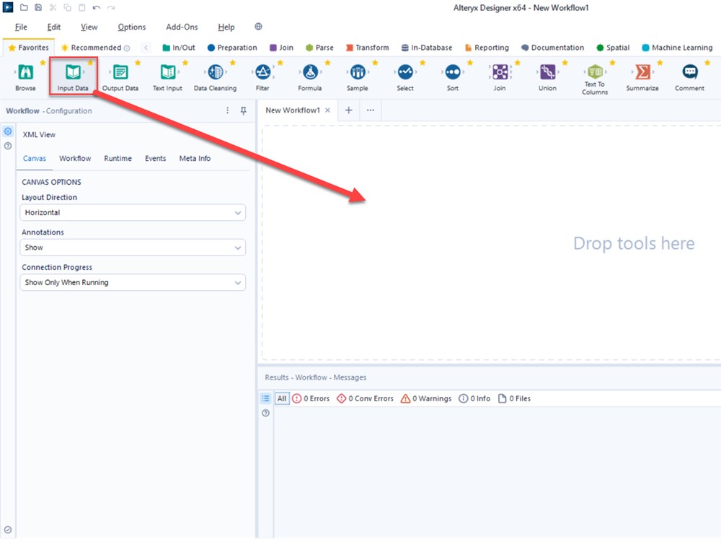
Task: Switch to the Runtime configuration tab
Action: tap(118, 158)
